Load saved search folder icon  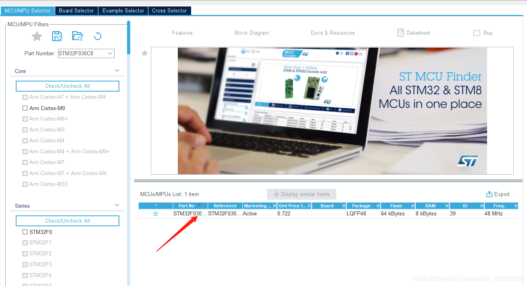[77, 36]
